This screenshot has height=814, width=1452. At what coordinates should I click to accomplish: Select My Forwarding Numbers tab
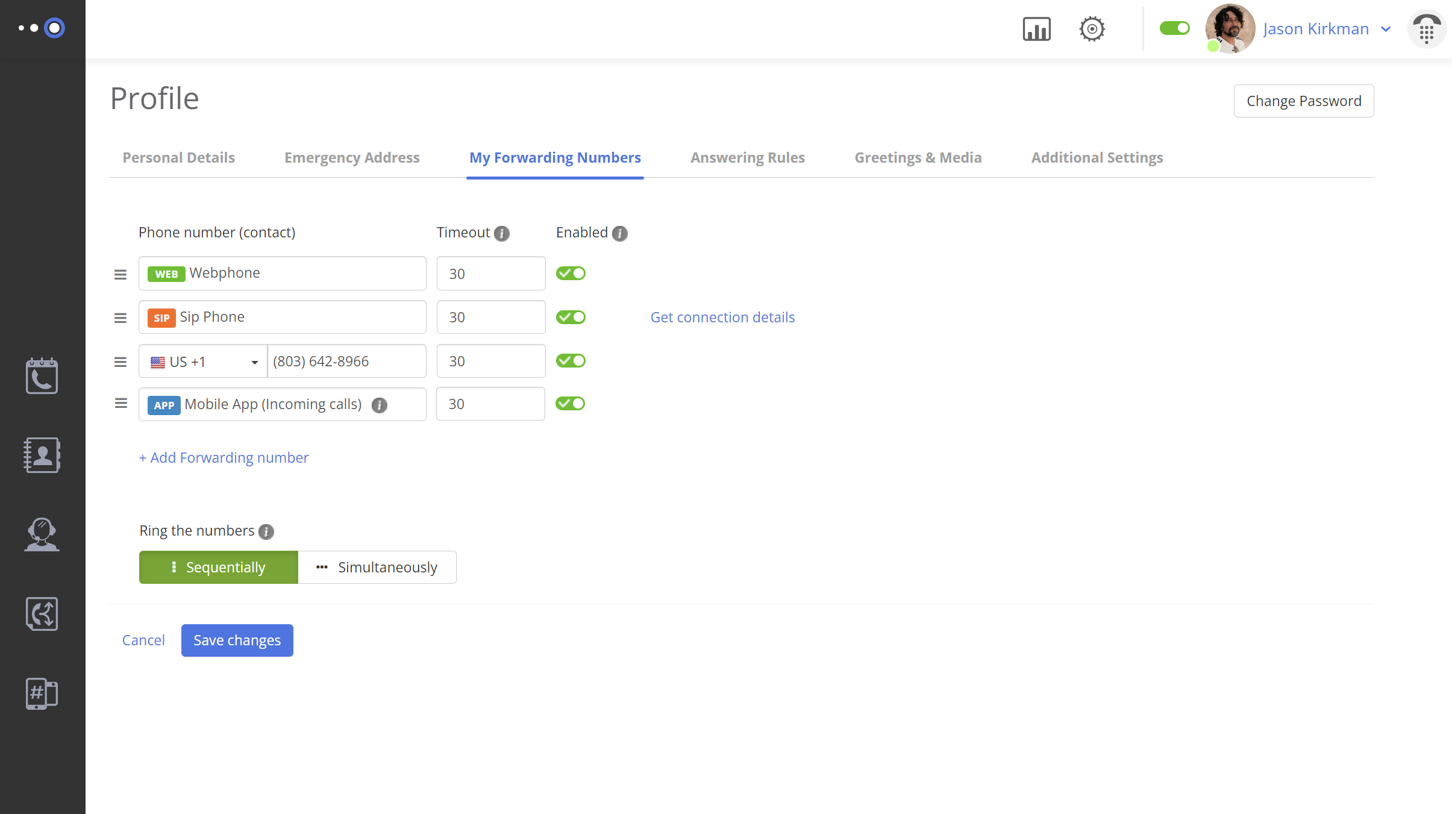point(555,158)
